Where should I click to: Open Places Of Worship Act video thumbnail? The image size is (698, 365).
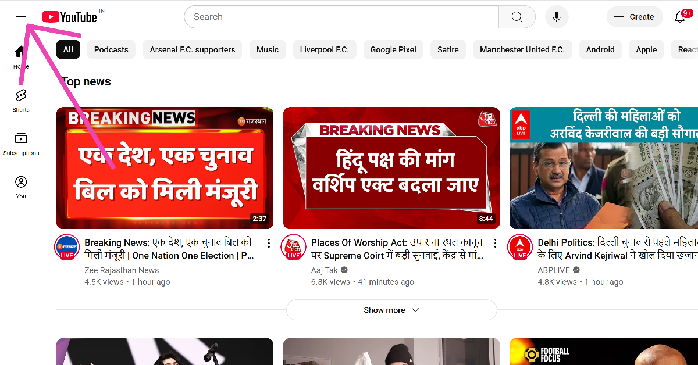pyautogui.click(x=391, y=168)
